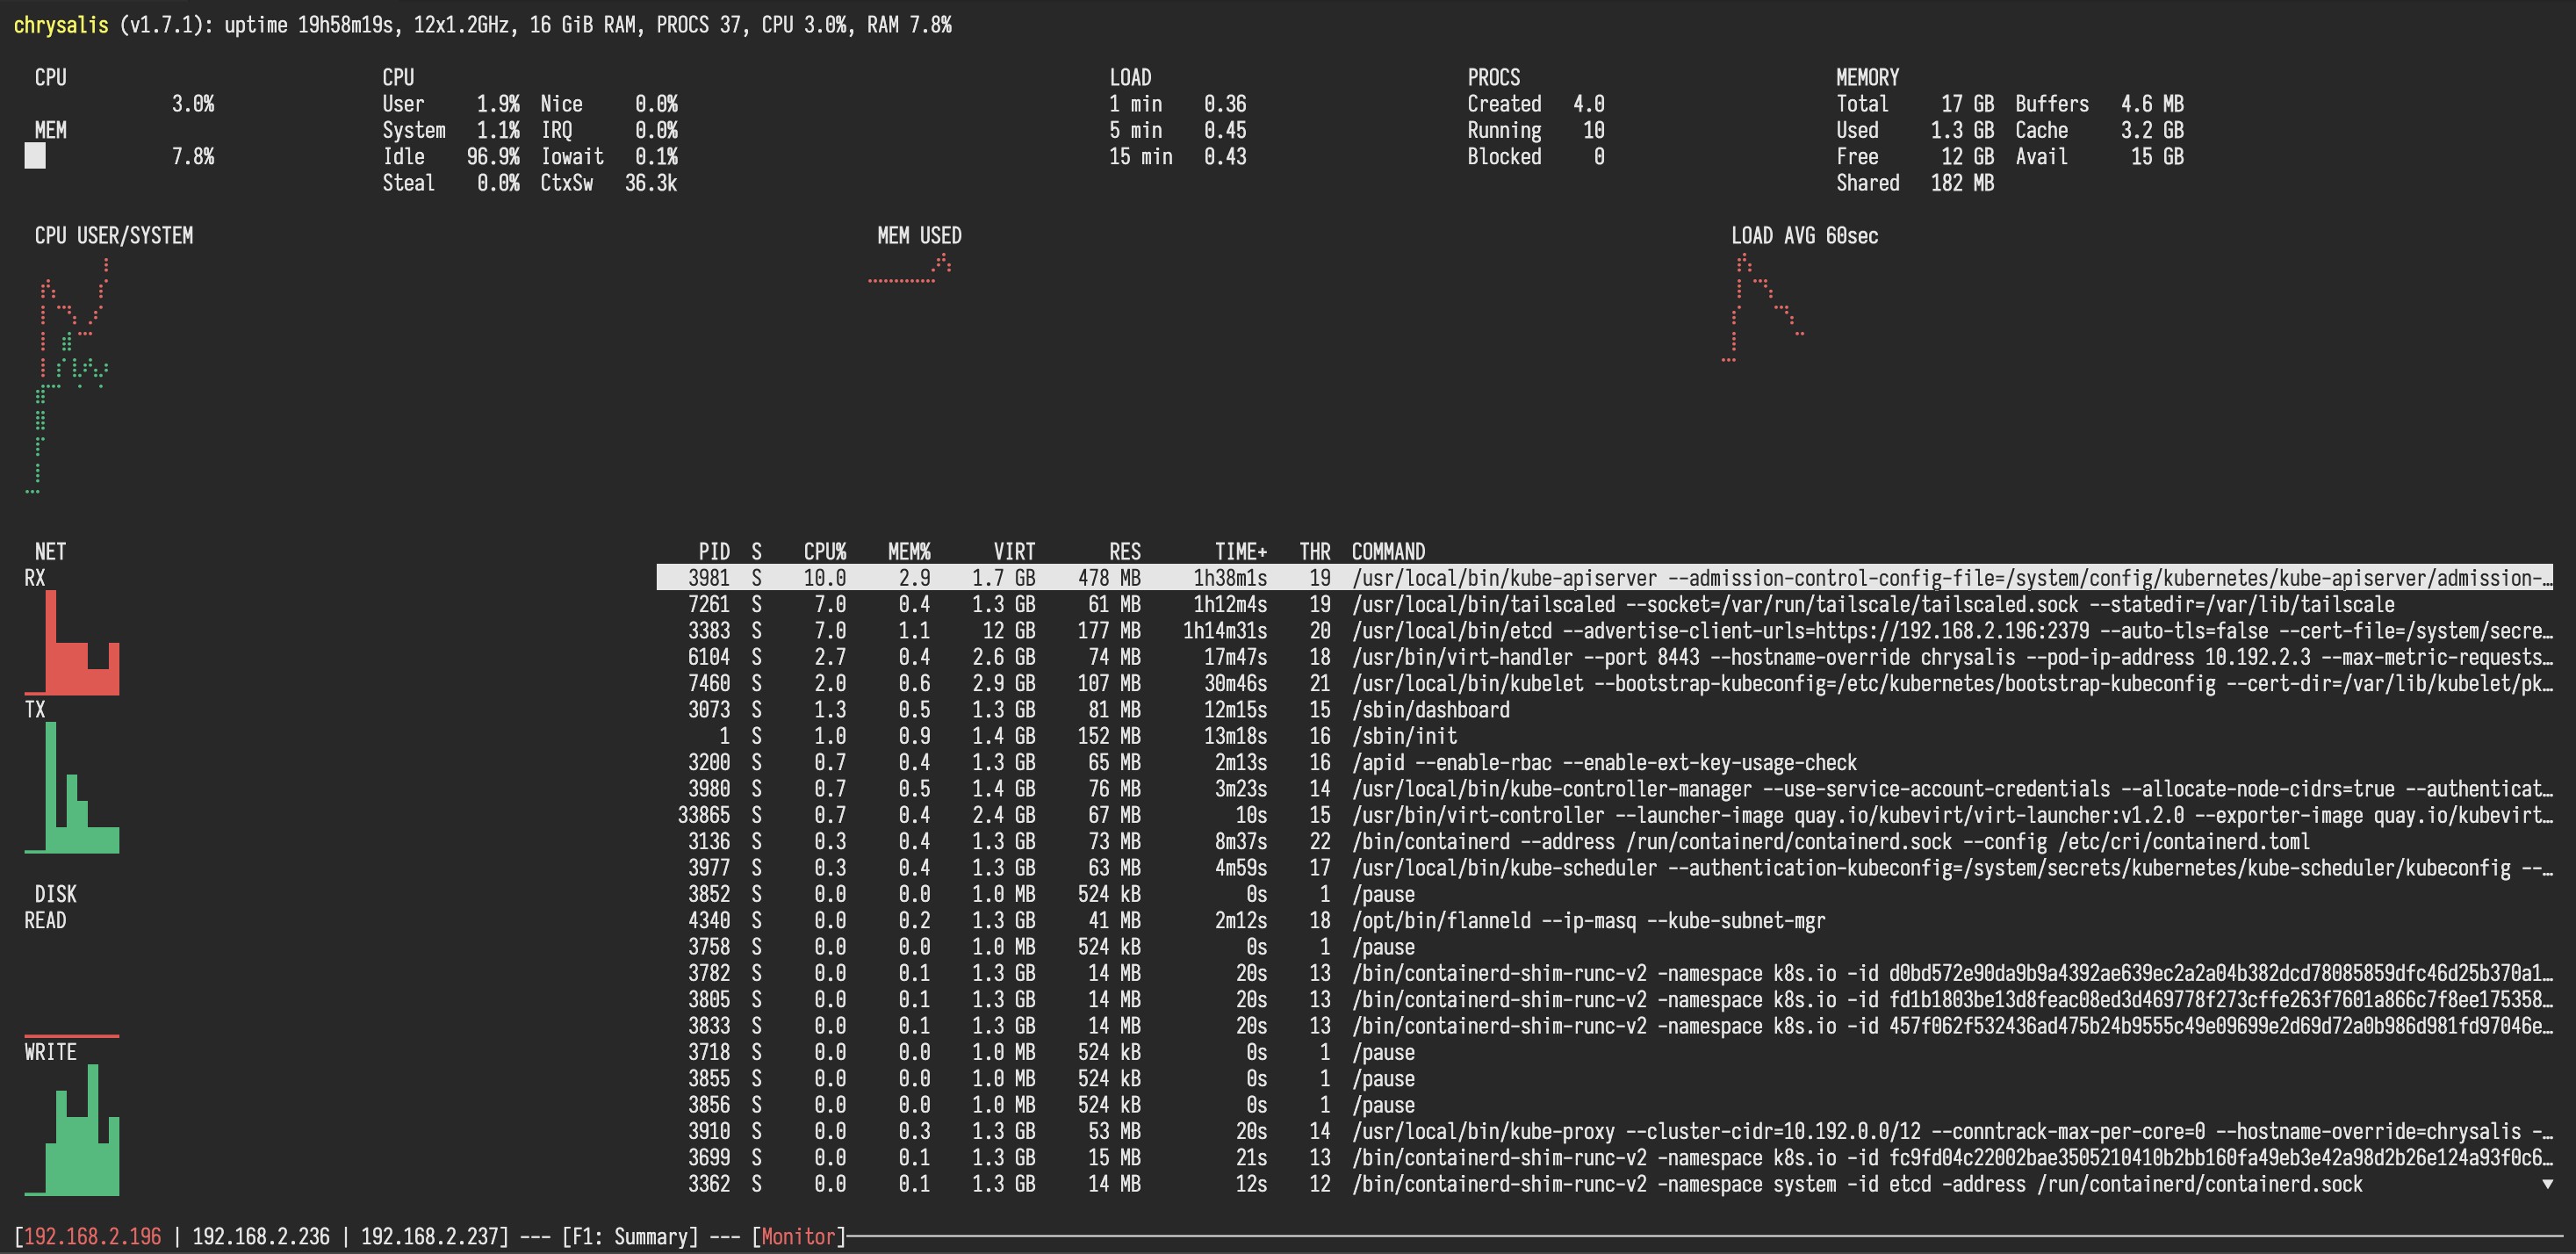
Task: Select the tailscaled process row
Action: [x=1600, y=605]
